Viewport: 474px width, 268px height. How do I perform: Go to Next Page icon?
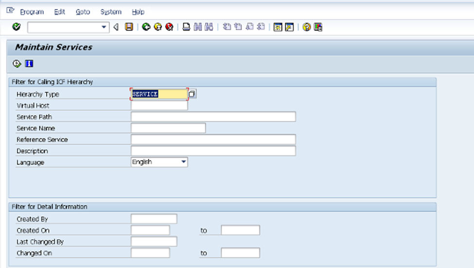click(x=250, y=27)
